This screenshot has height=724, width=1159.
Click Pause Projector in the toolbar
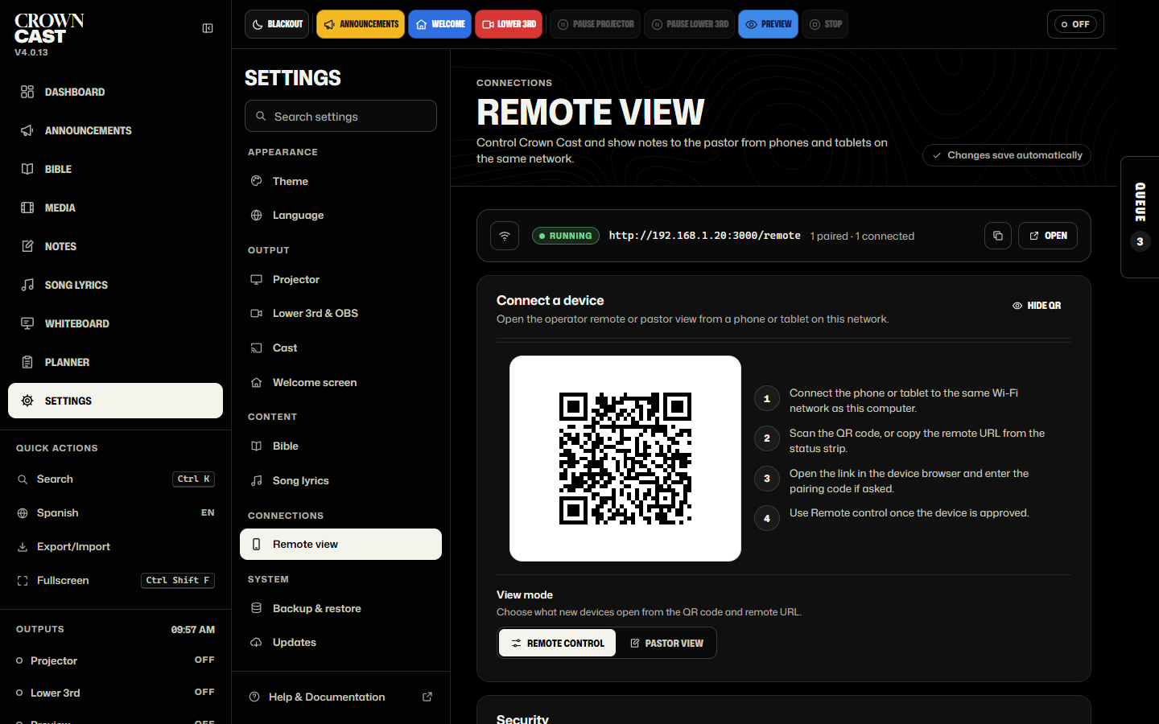click(596, 24)
